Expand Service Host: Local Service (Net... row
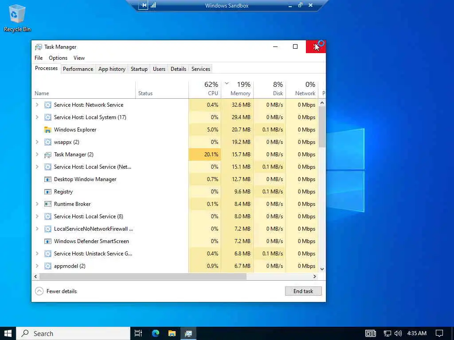This screenshot has height=340, width=454. (x=37, y=167)
